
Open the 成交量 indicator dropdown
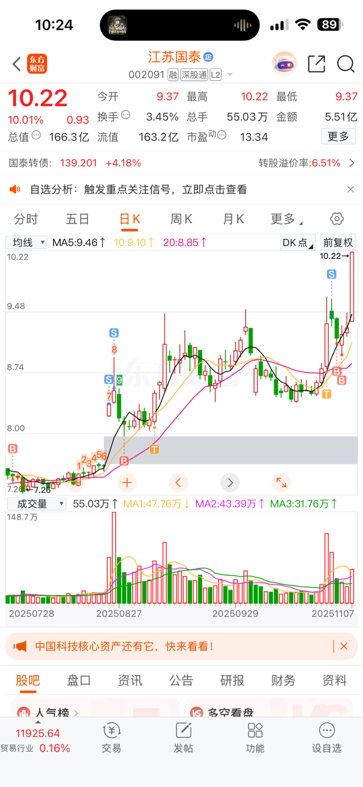point(36,504)
